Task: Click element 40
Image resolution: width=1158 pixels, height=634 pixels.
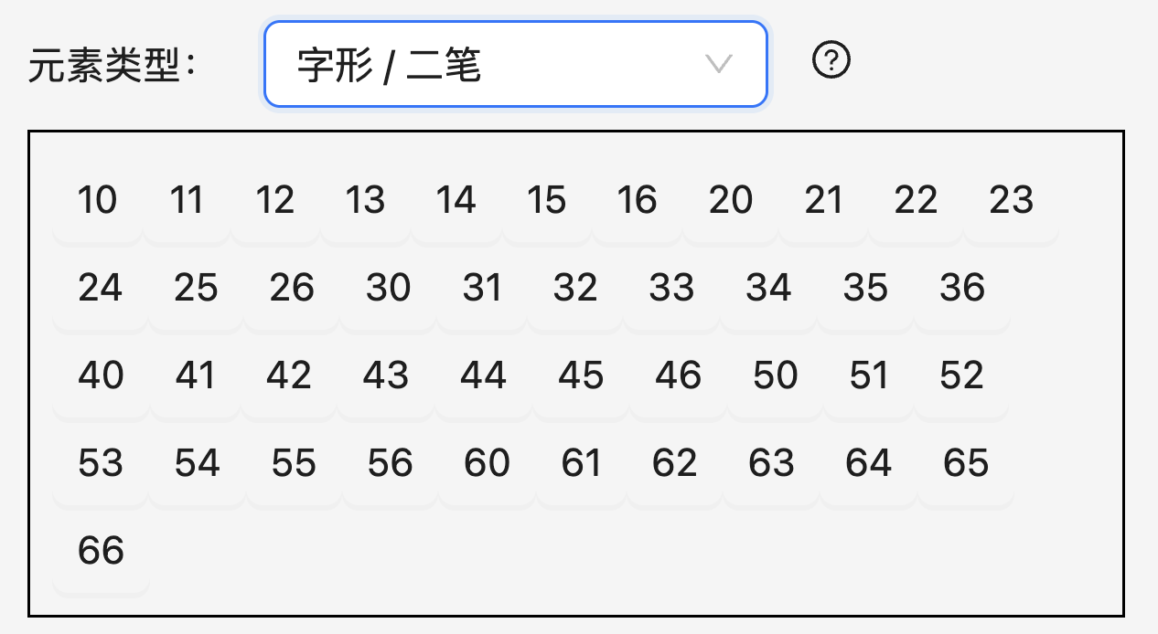Action: pyautogui.click(x=101, y=376)
